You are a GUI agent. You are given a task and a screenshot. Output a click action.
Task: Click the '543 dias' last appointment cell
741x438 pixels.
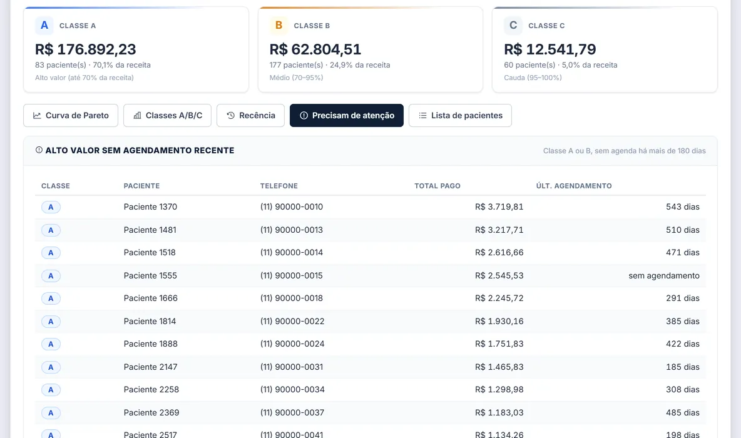683,207
